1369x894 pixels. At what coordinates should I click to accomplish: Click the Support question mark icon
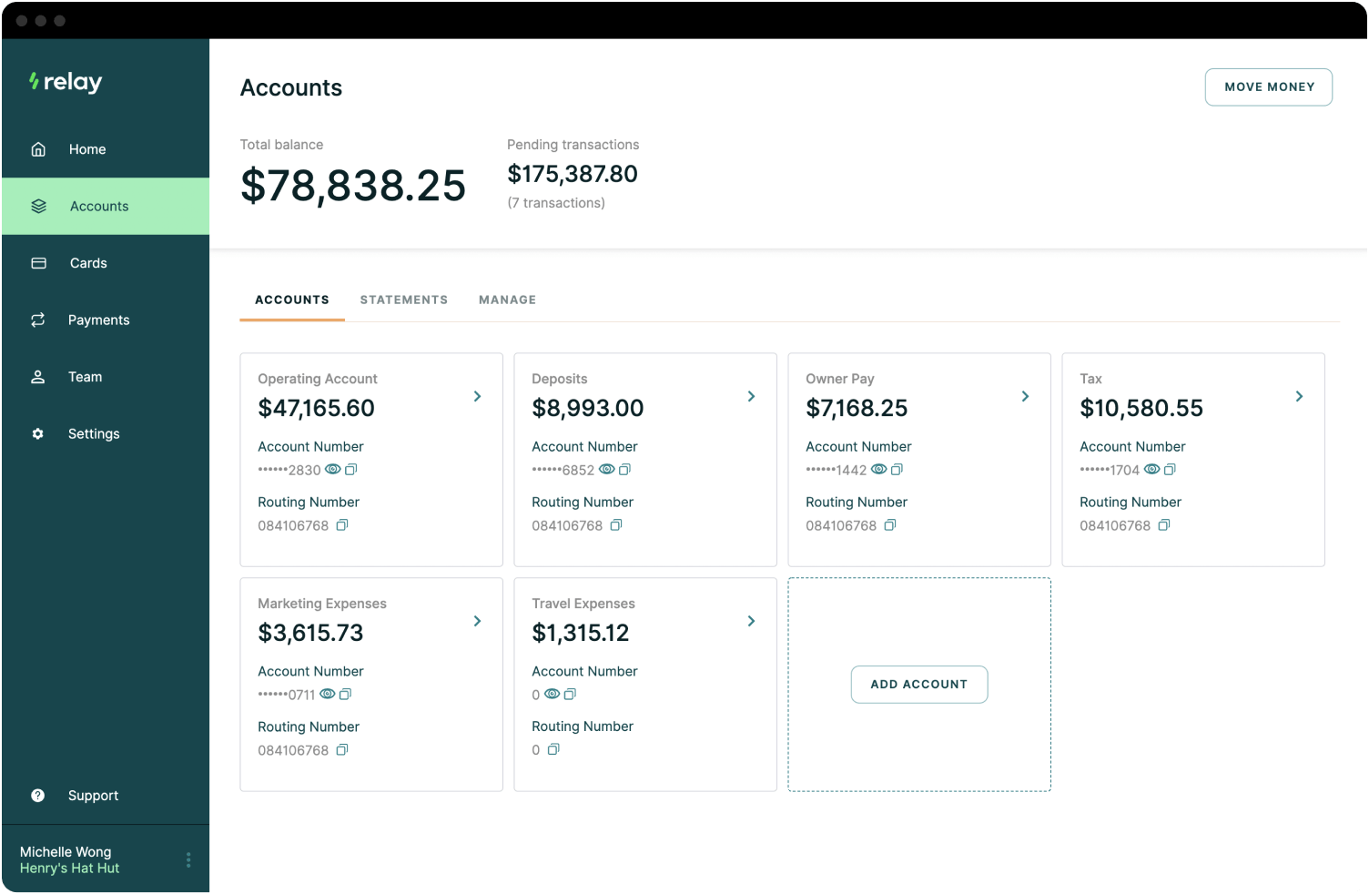coord(37,795)
